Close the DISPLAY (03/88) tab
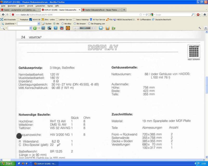The height and width of the screenshot is (166, 208). (80, 10)
